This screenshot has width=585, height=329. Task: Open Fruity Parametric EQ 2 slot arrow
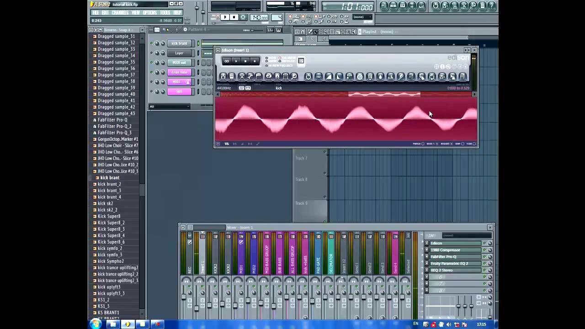(x=427, y=263)
